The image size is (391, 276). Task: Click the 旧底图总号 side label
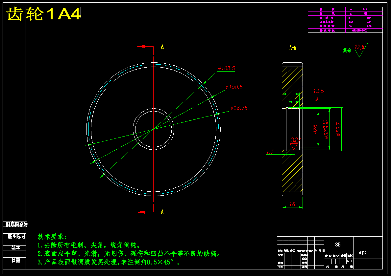coord(17,224)
